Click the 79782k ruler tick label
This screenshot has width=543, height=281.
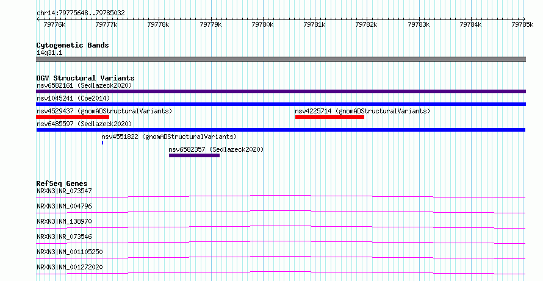pyautogui.click(x=367, y=24)
